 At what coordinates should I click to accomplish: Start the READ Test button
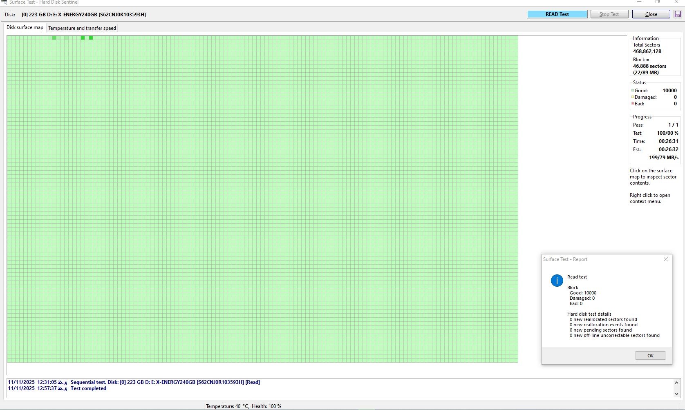pyautogui.click(x=557, y=14)
